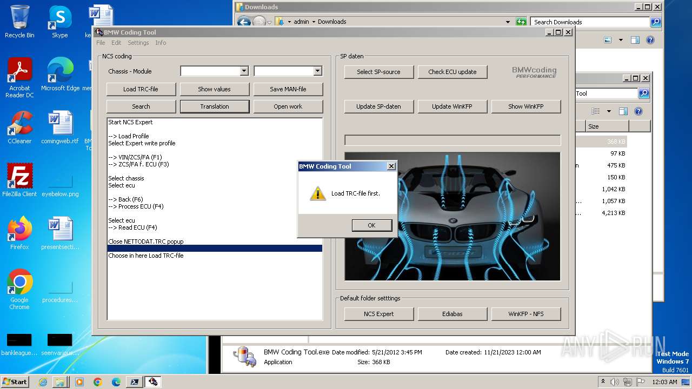692x389 pixels.
Task: Click the Show values button
Action: [215, 89]
